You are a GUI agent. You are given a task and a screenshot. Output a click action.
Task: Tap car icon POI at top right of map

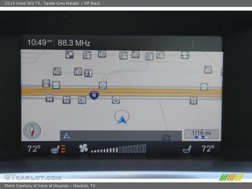coord(185,55)
